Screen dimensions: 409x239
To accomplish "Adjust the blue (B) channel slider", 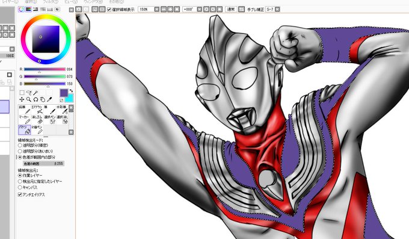I will tap(45, 84).
